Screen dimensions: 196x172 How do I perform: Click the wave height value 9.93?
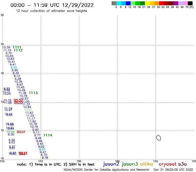point(20,84)
